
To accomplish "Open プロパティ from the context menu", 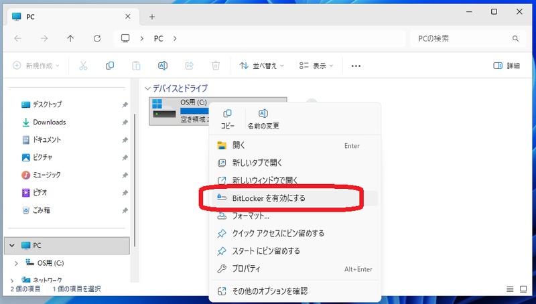I will pos(295,269).
